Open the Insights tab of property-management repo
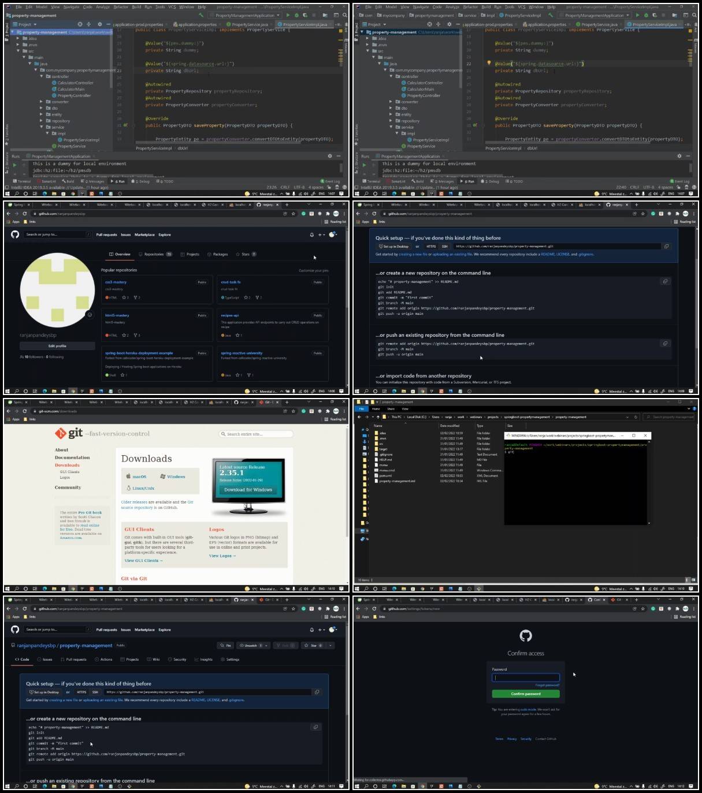The height and width of the screenshot is (793, 702). pos(203,659)
